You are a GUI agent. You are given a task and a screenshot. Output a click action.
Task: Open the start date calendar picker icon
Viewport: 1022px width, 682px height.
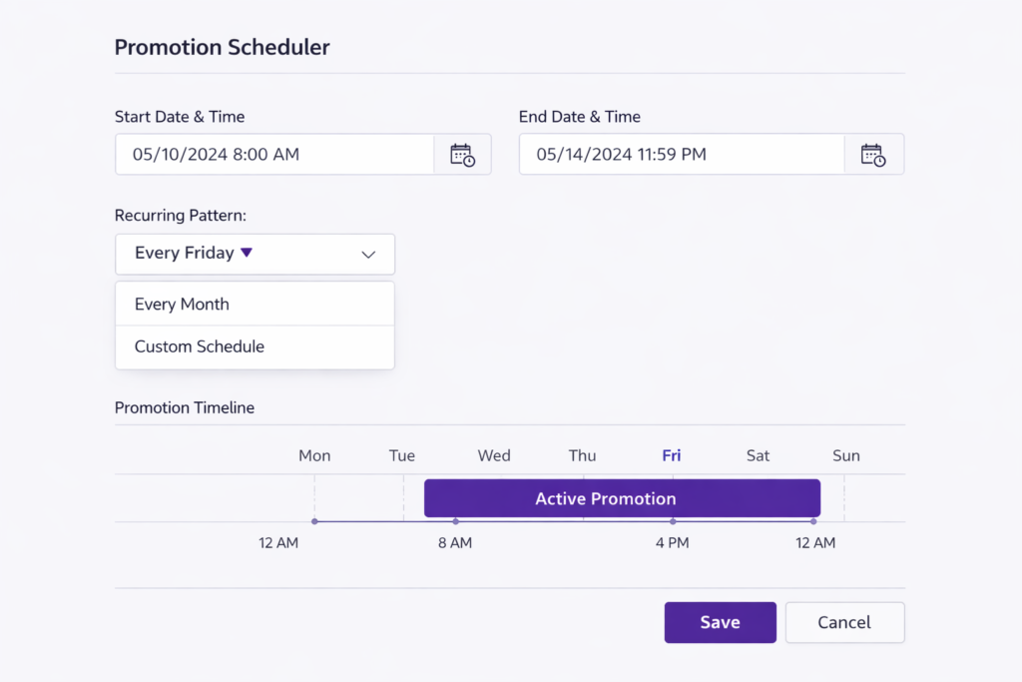click(x=462, y=154)
